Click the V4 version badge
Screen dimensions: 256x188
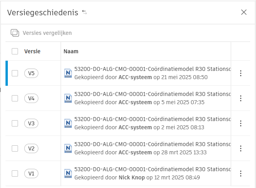pyautogui.click(x=31, y=98)
